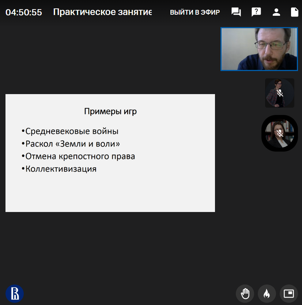Click the slide heading Примеры игр

click(x=110, y=111)
